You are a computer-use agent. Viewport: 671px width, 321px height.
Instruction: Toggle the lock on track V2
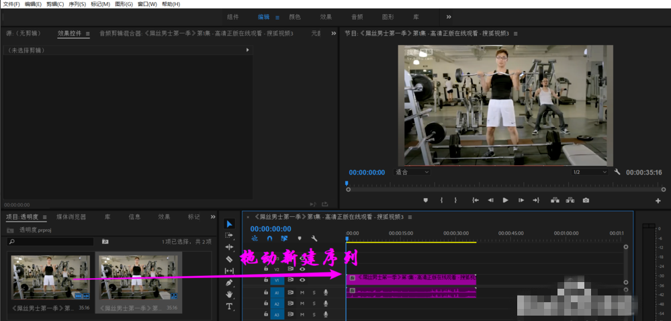(x=266, y=269)
